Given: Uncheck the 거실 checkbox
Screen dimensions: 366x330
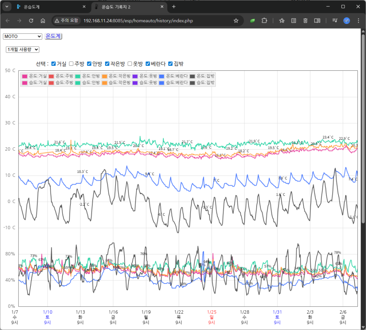Looking at the screenshot, I should coord(54,64).
